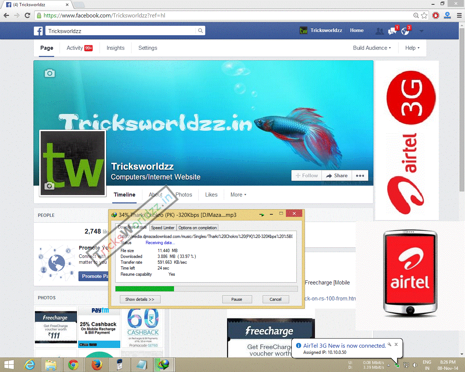Viewport: 465px width, 372px height.
Task: Open friend requests icon
Action: point(379,31)
